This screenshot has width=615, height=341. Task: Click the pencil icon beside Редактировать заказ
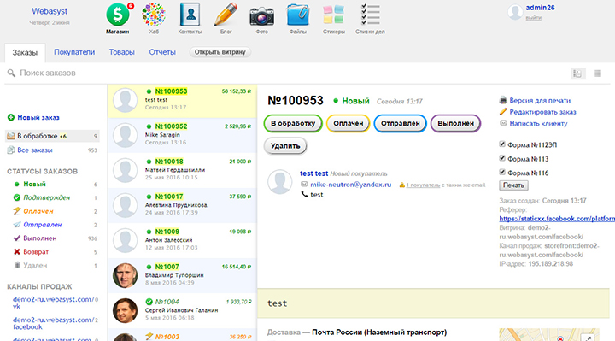coord(503,111)
